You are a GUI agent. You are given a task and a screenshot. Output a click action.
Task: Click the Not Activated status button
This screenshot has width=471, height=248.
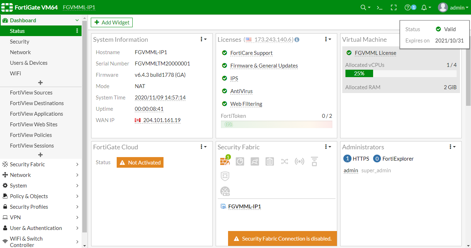(140, 162)
